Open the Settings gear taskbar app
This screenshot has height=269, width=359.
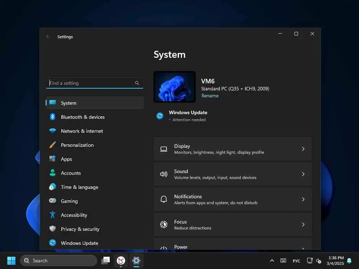click(136, 261)
